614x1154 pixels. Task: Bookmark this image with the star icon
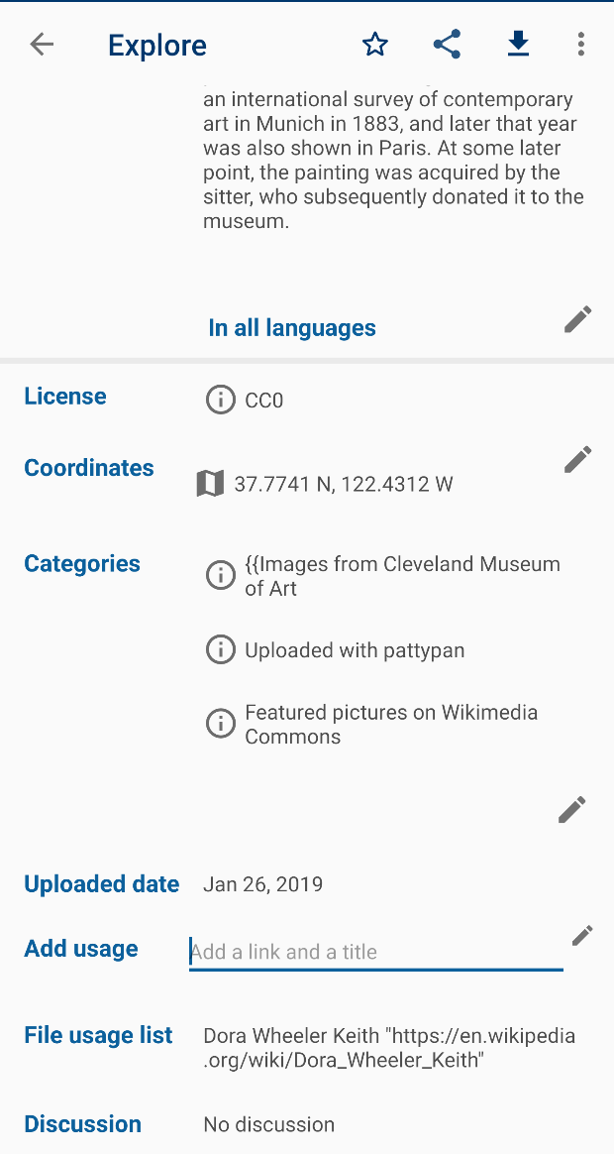pos(375,45)
